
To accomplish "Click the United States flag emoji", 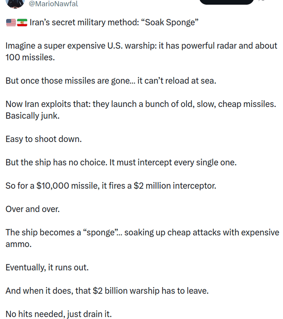I will click(x=11, y=22).
